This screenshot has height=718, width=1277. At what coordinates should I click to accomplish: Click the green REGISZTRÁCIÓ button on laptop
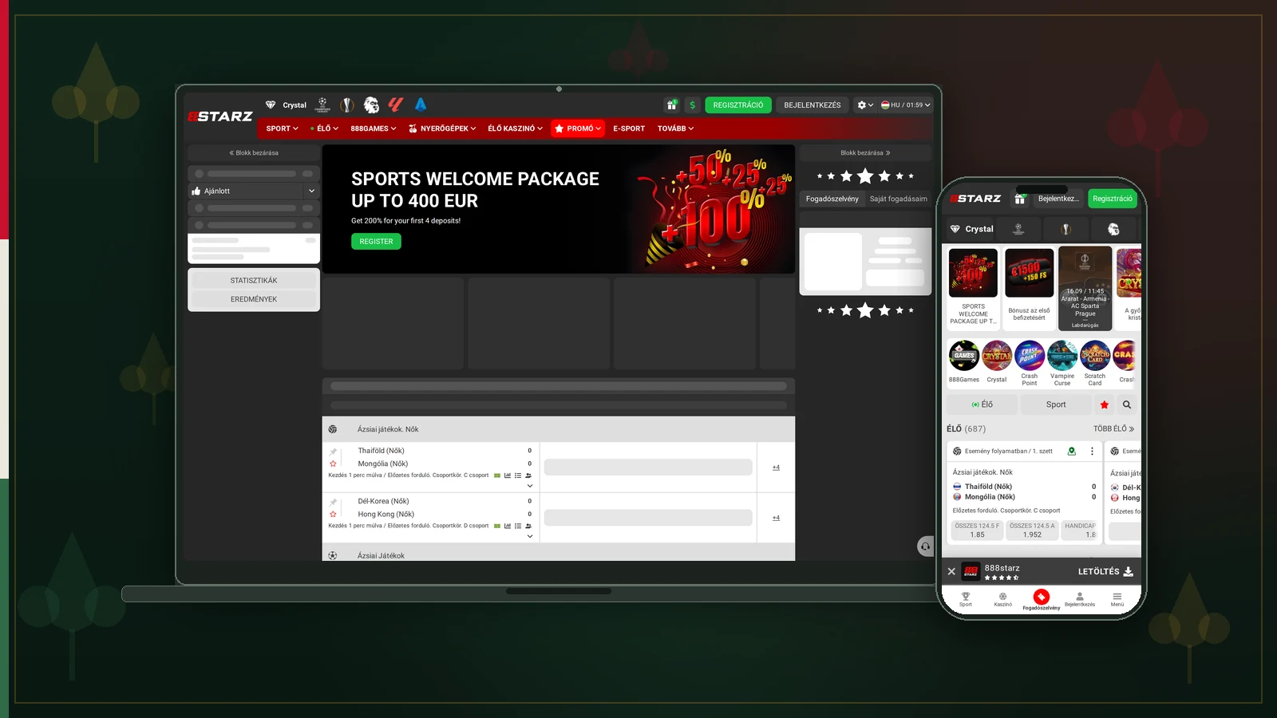tap(738, 105)
